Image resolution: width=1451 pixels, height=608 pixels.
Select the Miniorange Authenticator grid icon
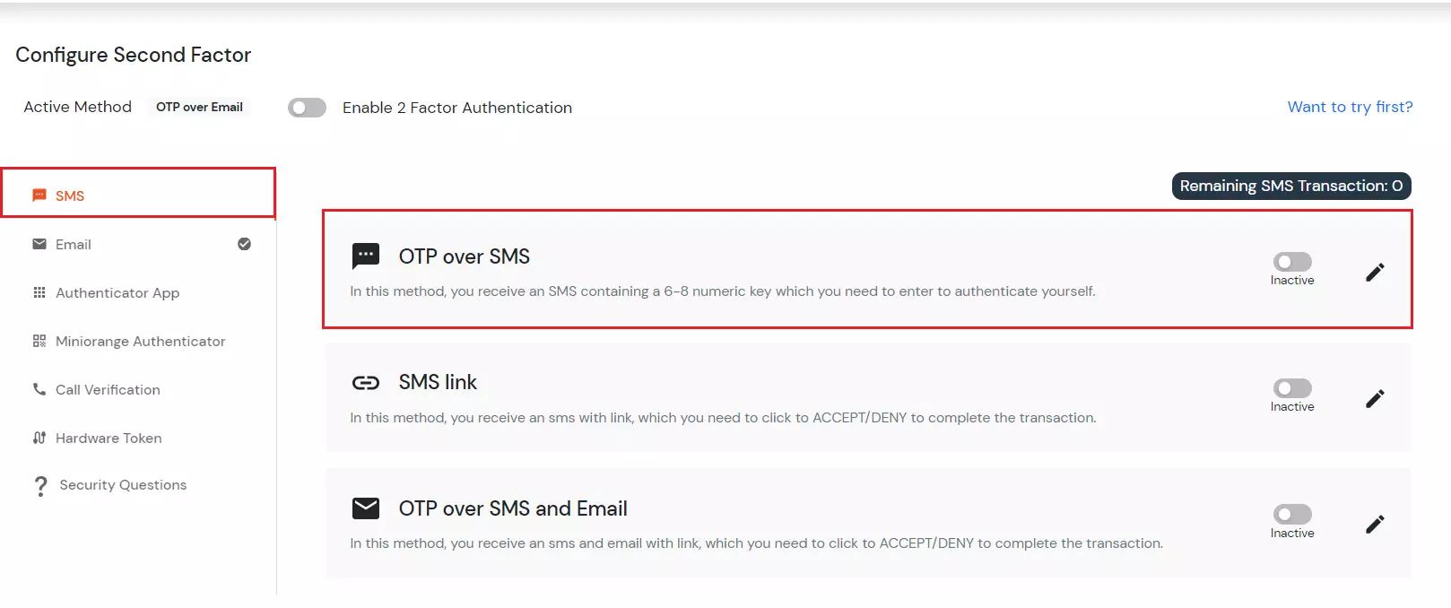39,341
